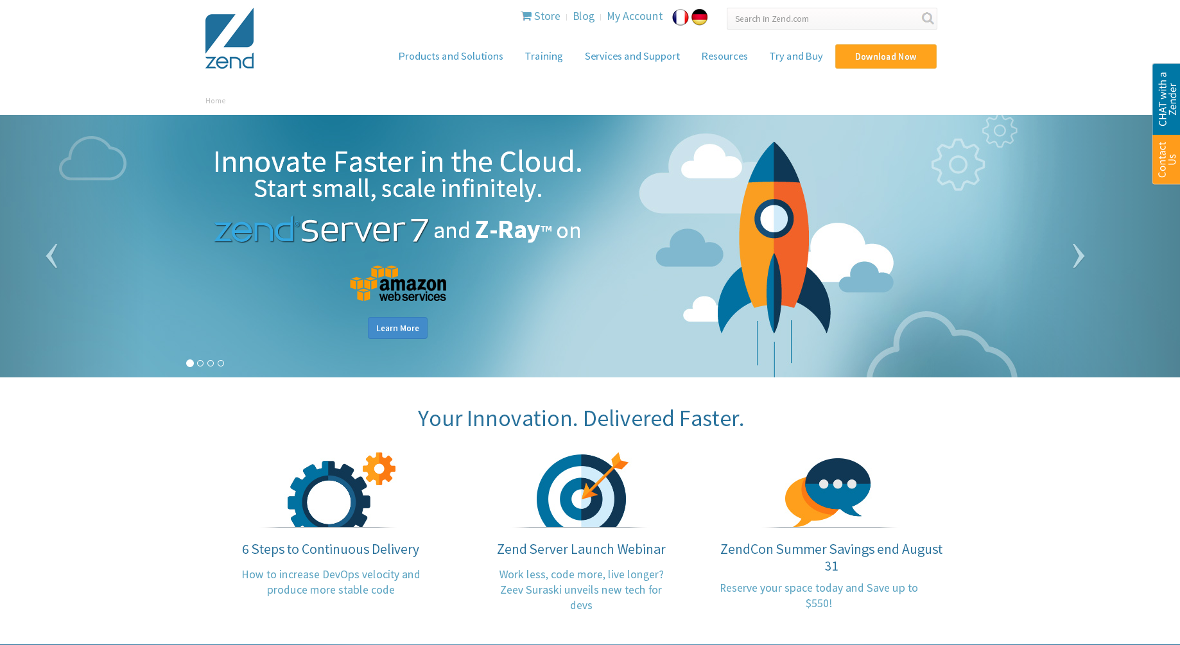The height and width of the screenshot is (645, 1180).
Task: Open the Resources menu
Action: [724, 56]
